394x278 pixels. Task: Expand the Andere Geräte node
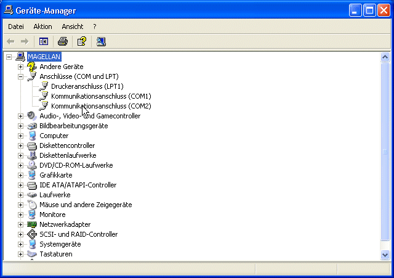[20, 67]
